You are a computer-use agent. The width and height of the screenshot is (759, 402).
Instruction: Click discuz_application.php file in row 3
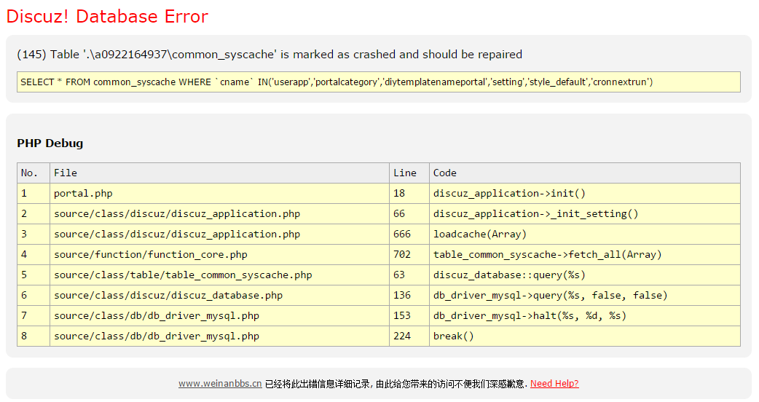tap(219, 234)
